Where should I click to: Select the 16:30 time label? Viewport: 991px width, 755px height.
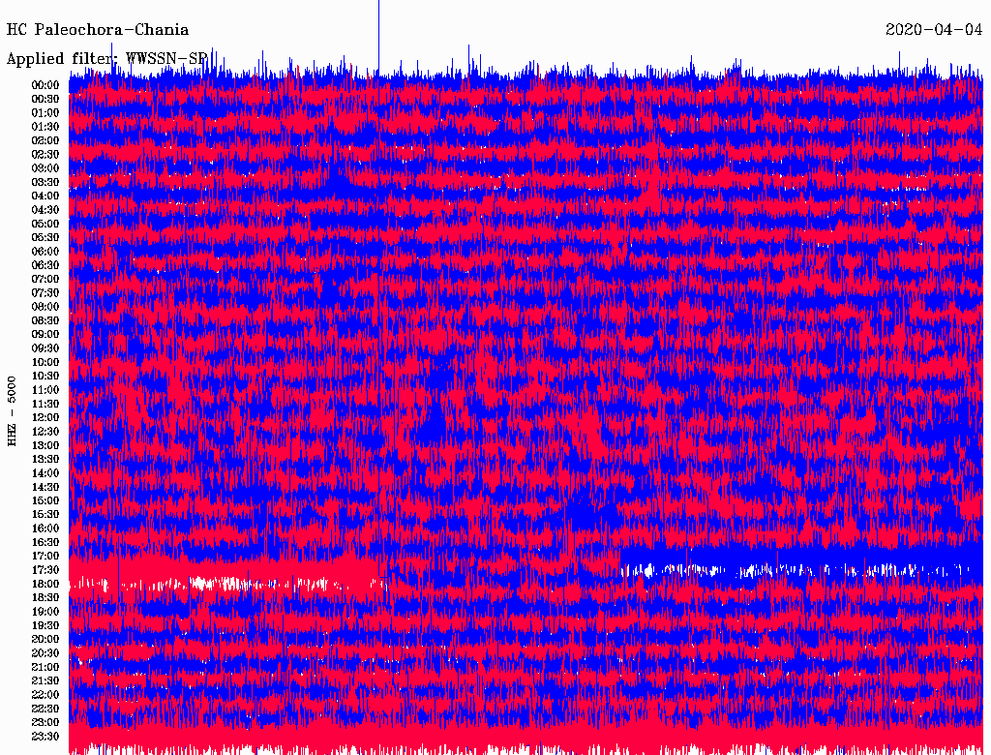(x=45, y=543)
